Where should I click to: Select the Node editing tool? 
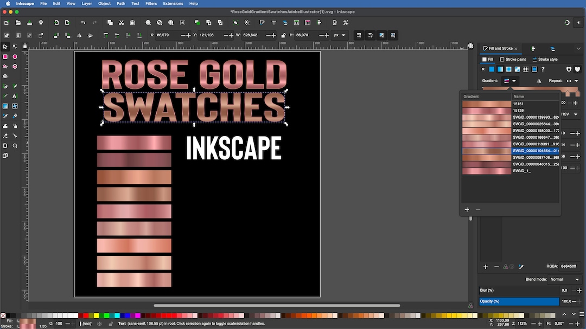pos(15,47)
